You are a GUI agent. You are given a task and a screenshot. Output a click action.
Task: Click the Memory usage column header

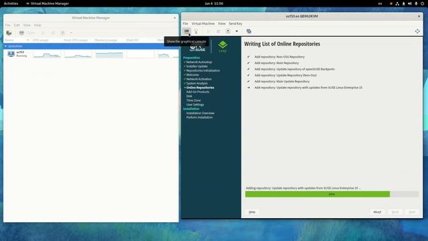pyautogui.click(x=106, y=40)
